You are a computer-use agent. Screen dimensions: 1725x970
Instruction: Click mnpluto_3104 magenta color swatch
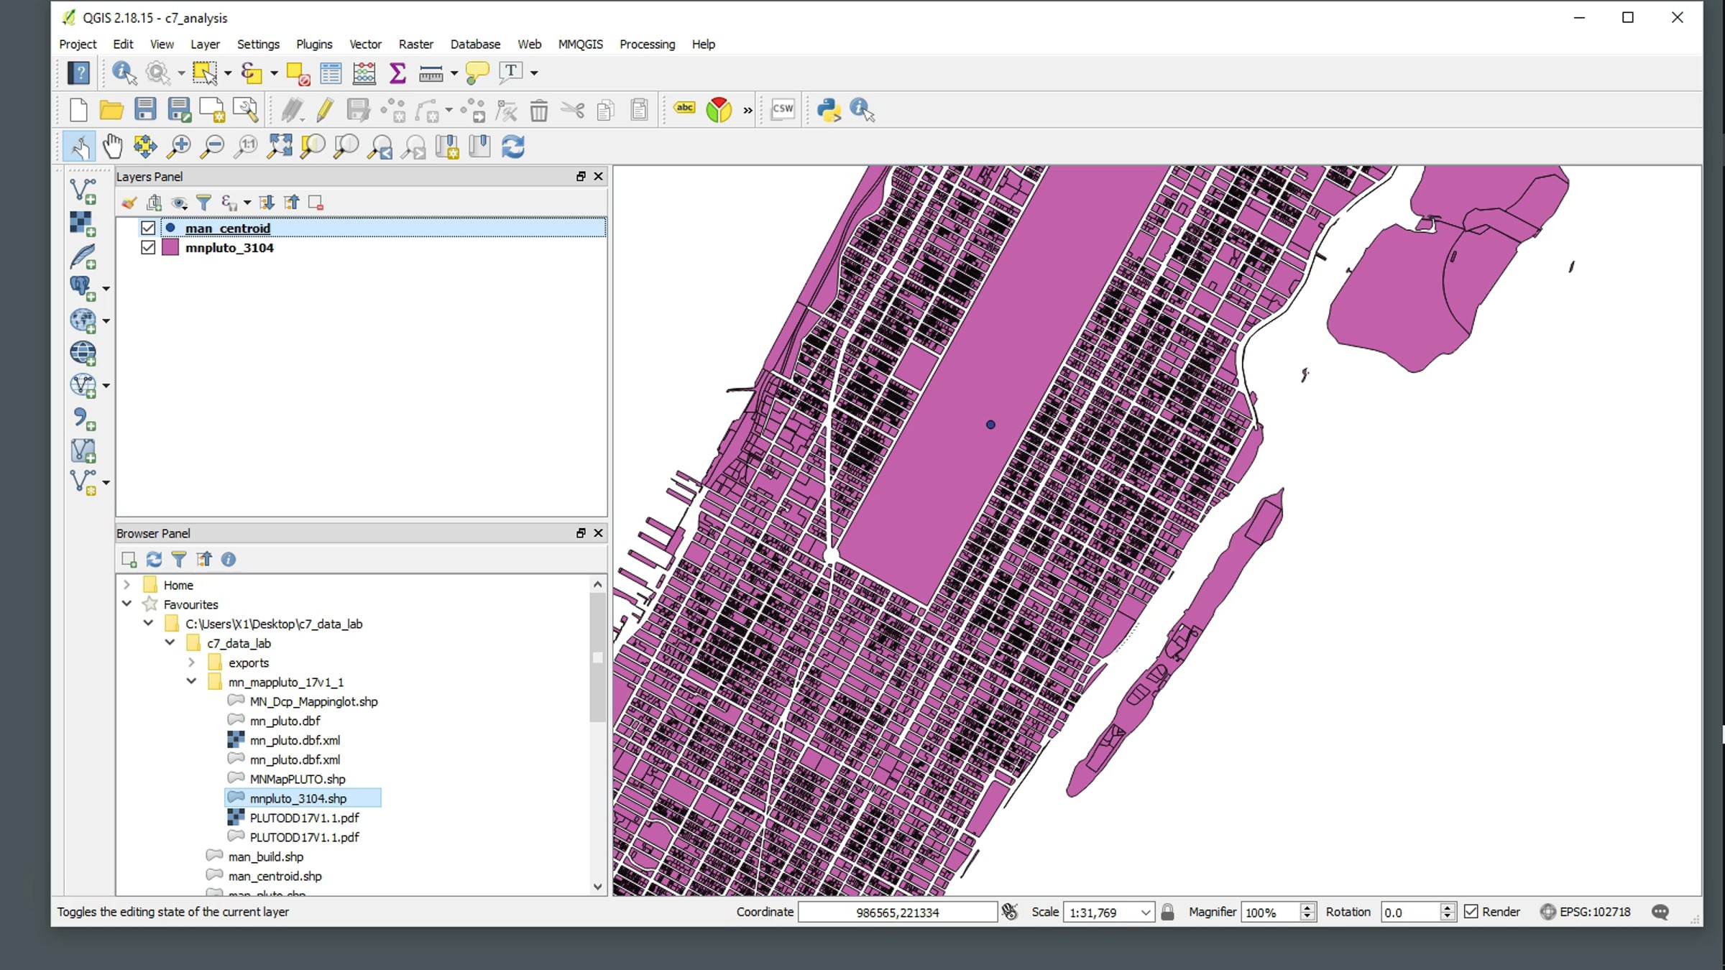(x=170, y=247)
